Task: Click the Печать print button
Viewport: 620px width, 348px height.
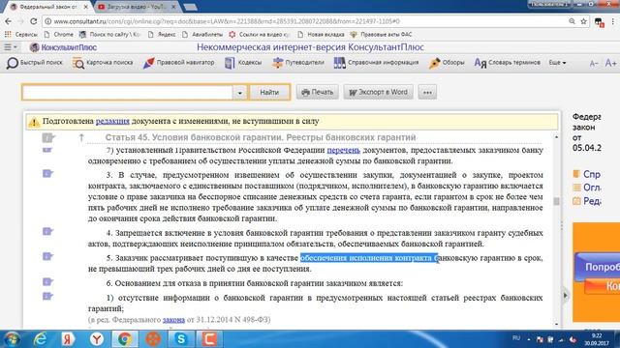Action: pos(318,93)
